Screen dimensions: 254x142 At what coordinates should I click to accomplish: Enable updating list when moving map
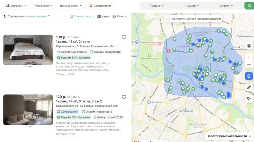(168, 19)
